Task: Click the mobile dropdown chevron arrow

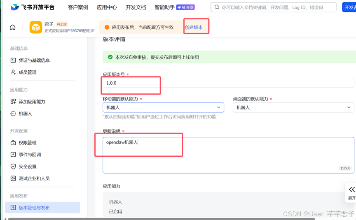Action: click(x=219, y=107)
